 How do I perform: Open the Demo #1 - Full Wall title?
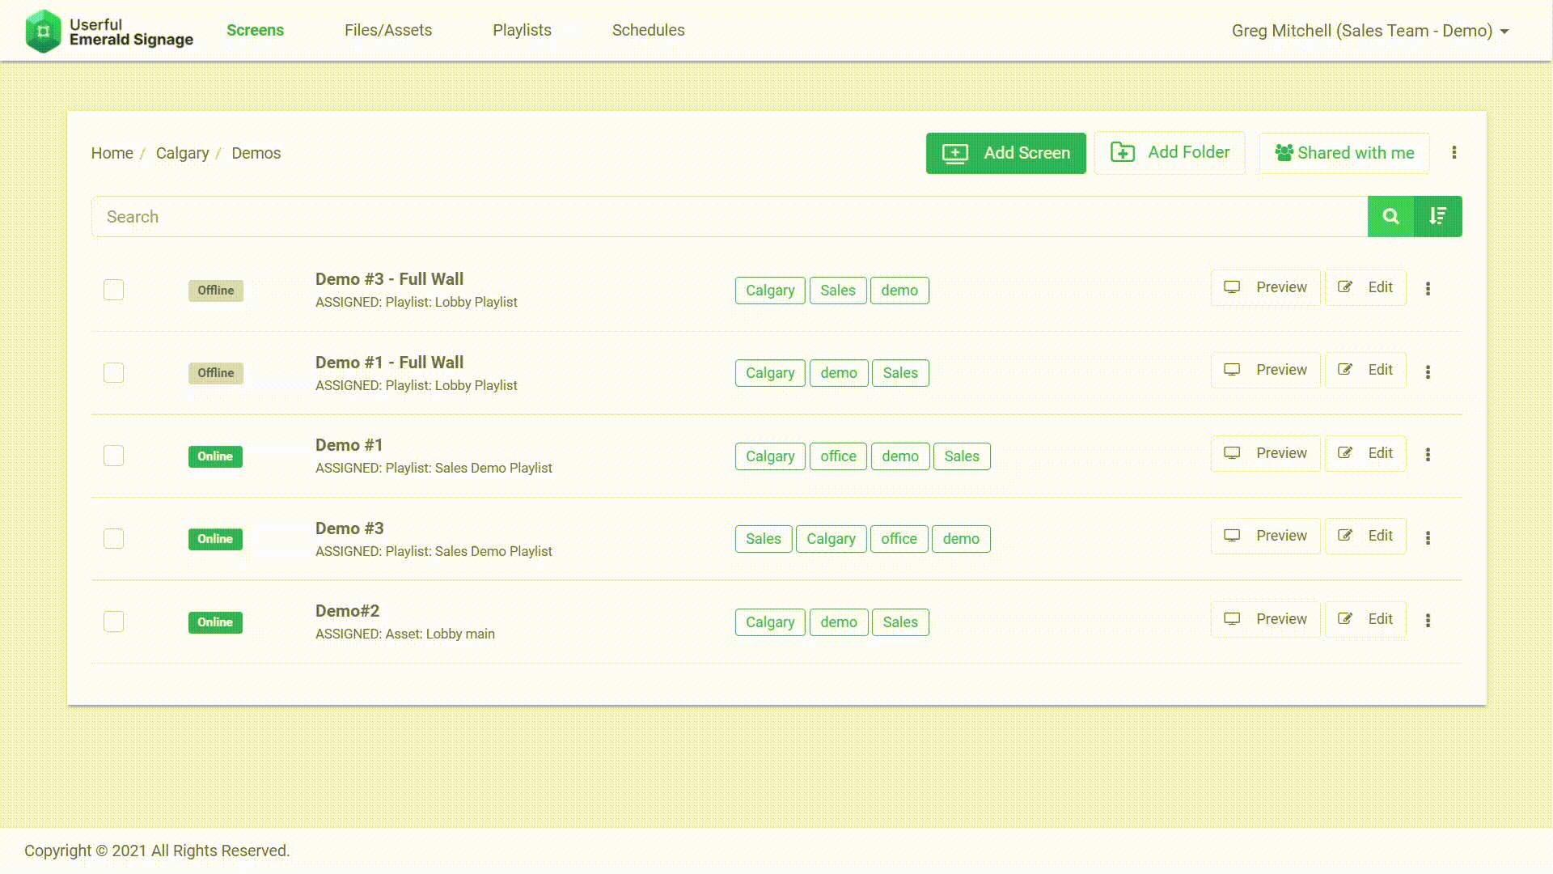(389, 363)
